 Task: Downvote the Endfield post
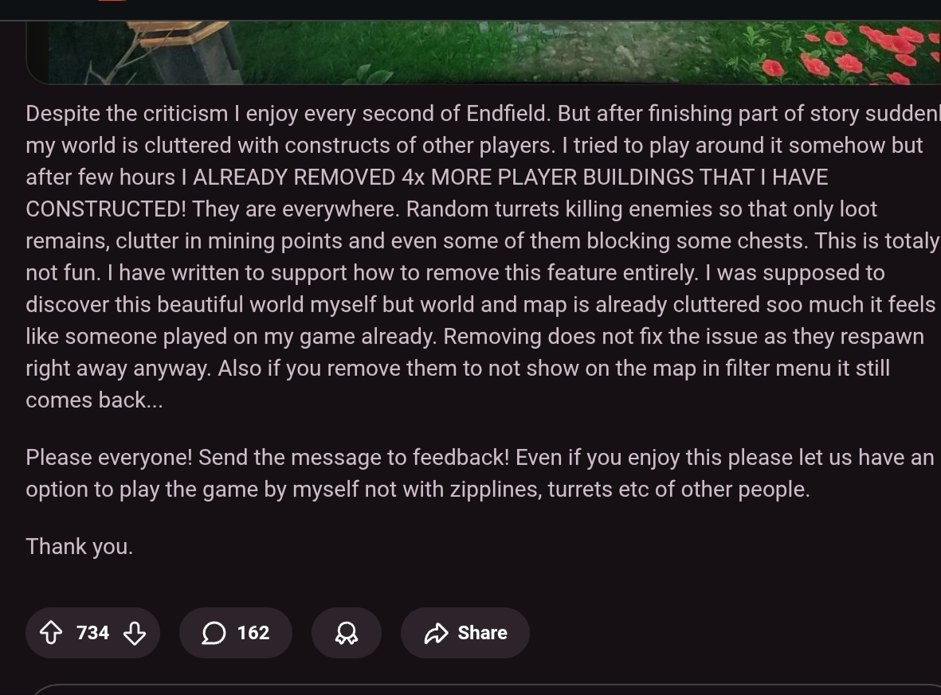click(135, 633)
